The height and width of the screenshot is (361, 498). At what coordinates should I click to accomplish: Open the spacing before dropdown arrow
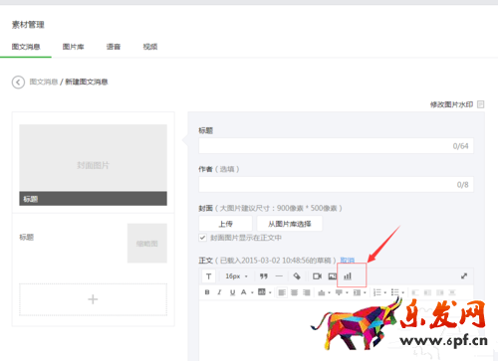(329, 292)
